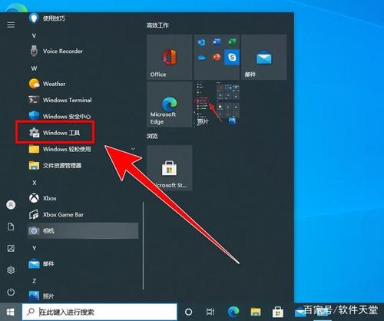This screenshot has height=321, width=384.
Task: Jump to the W letter group header
Action: [x=34, y=68]
